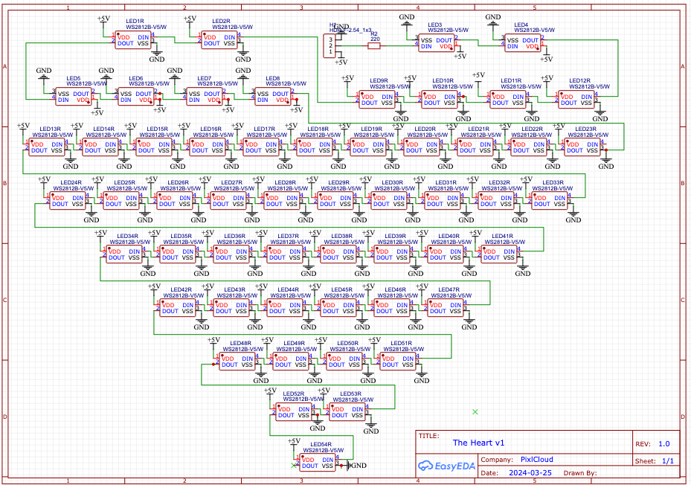Select the "LED3" designator label
Image resolution: width=691 pixels, height=485 pixels.
[x=434, y=25]
